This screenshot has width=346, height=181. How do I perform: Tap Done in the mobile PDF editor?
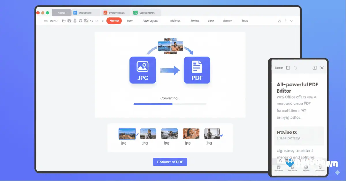coord(279,68)
